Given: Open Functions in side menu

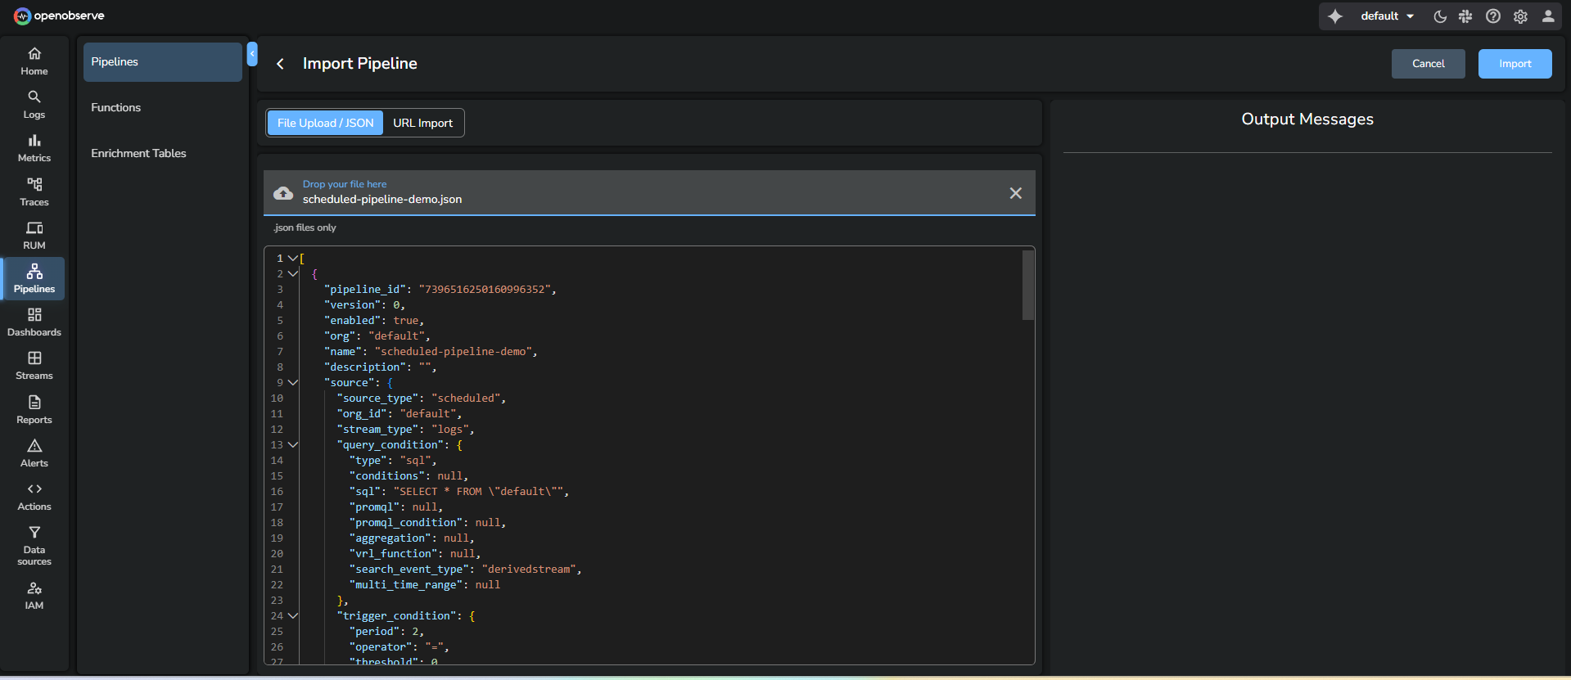Looking at the screenshot, I should point(116,107).
